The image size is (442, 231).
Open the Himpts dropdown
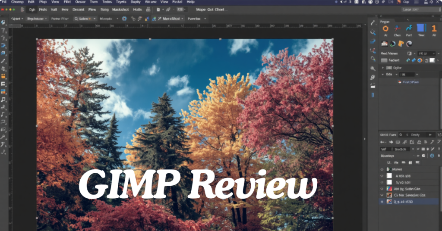[x=109, y=19]
